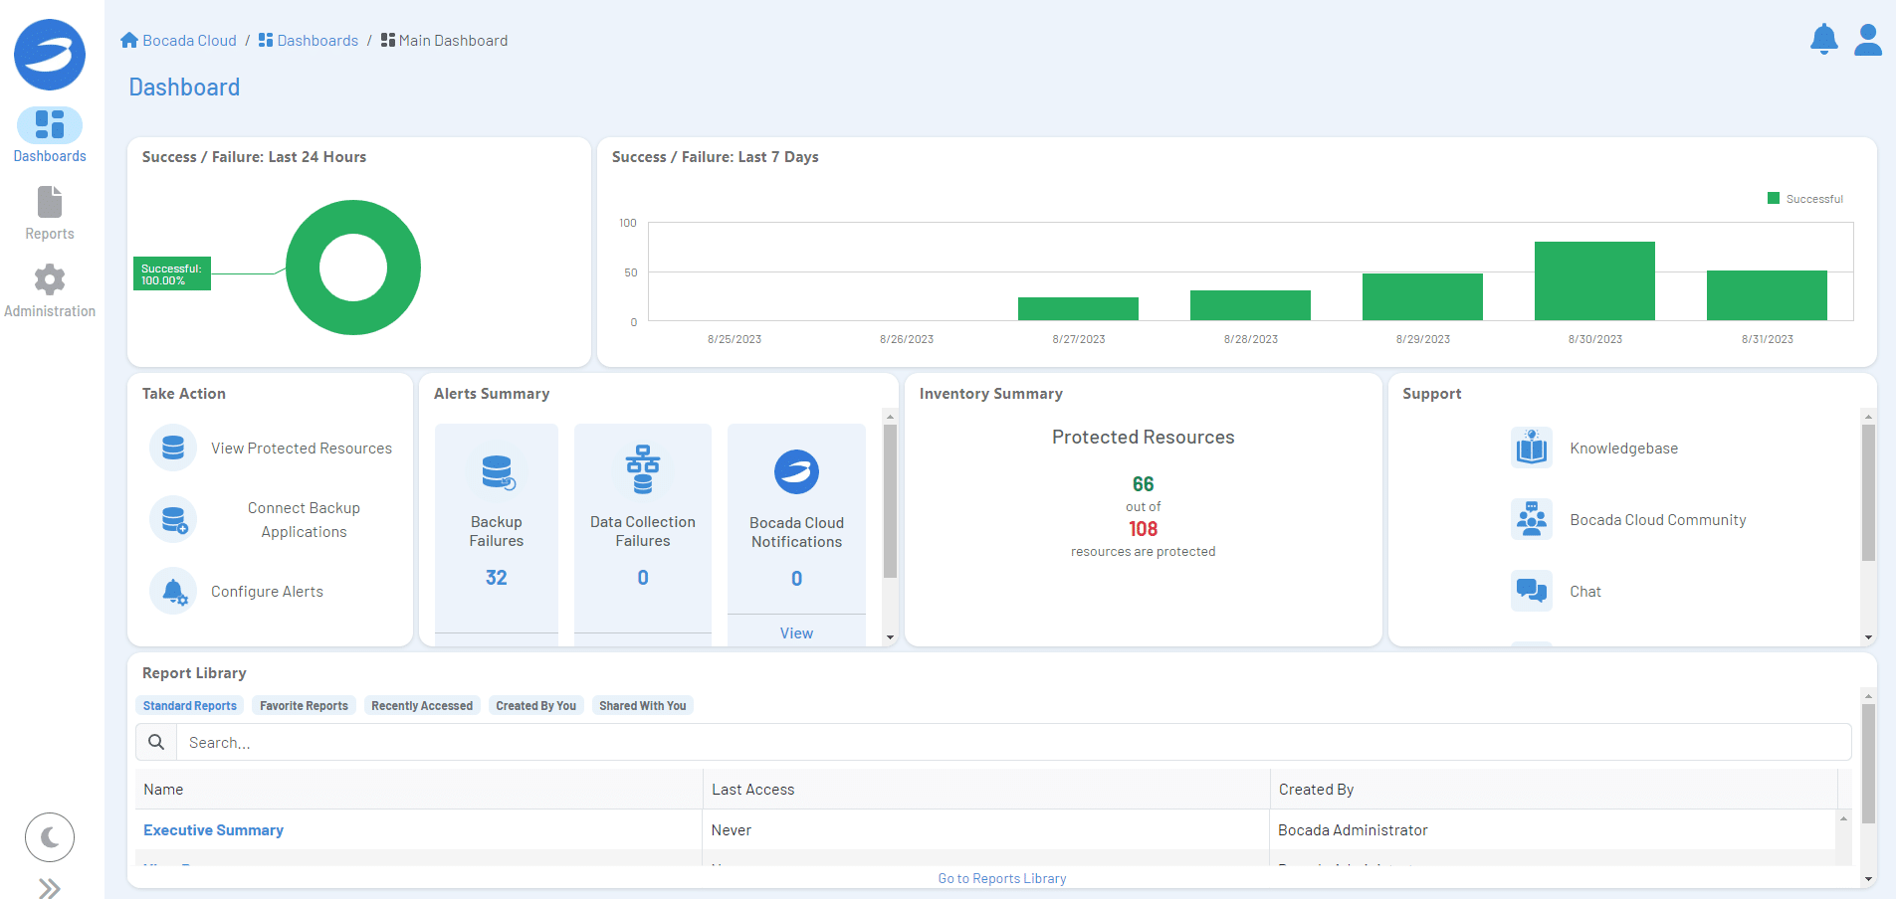Screen dimensions: 1896x899
Task: Click the 8/29/2023 bar
Action: click(x=1422, y=296)
